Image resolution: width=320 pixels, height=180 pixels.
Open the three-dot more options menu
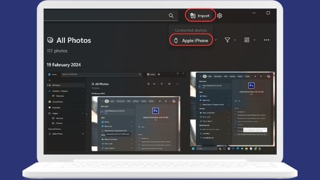click(x=266, y=40)
